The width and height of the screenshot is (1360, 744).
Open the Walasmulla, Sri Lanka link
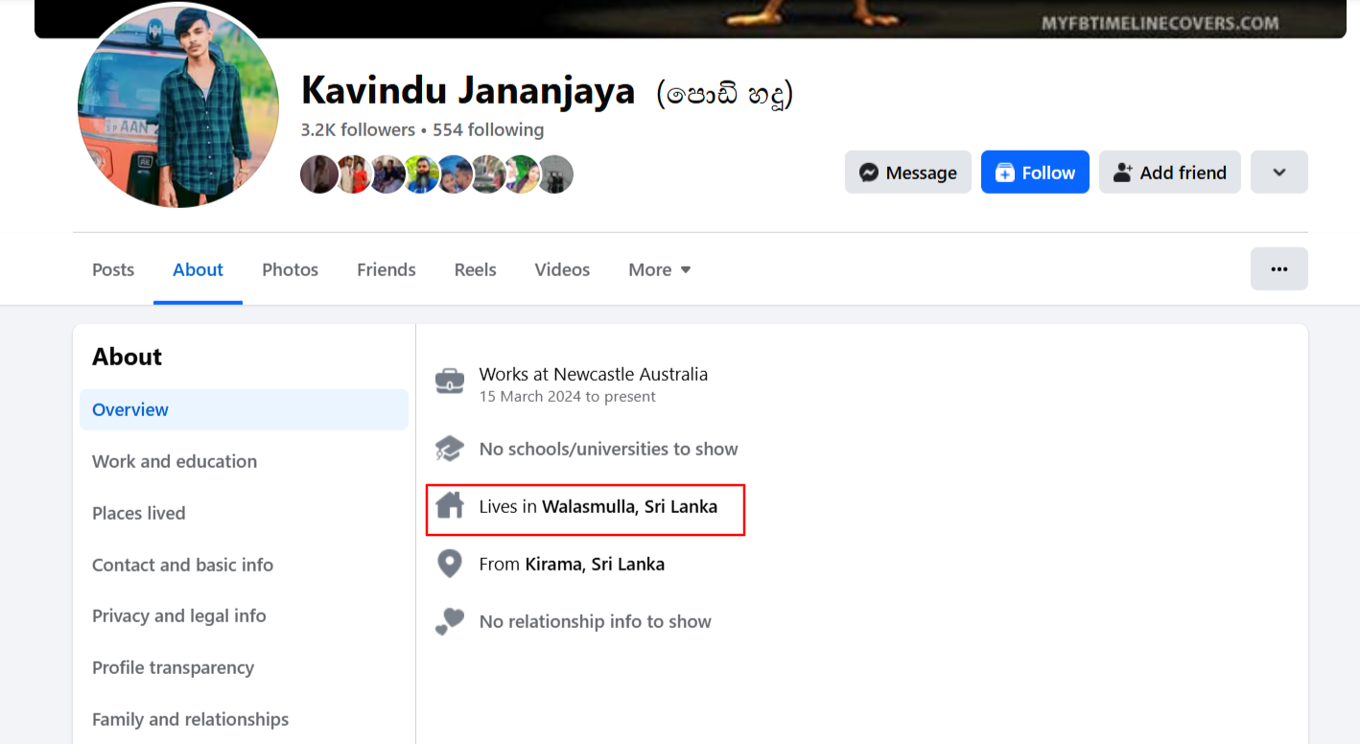point(629,506)
